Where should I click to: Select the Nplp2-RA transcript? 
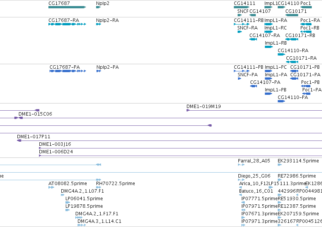pyautogui.click(x=99, y=24)
